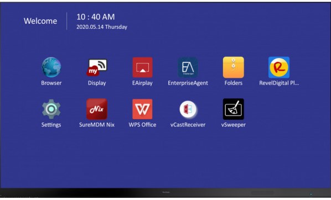This screenshot has height=200, width=331.
Task: Open the vSweeper broom icon
Action: pyautogui.click(x=233, y=109)
